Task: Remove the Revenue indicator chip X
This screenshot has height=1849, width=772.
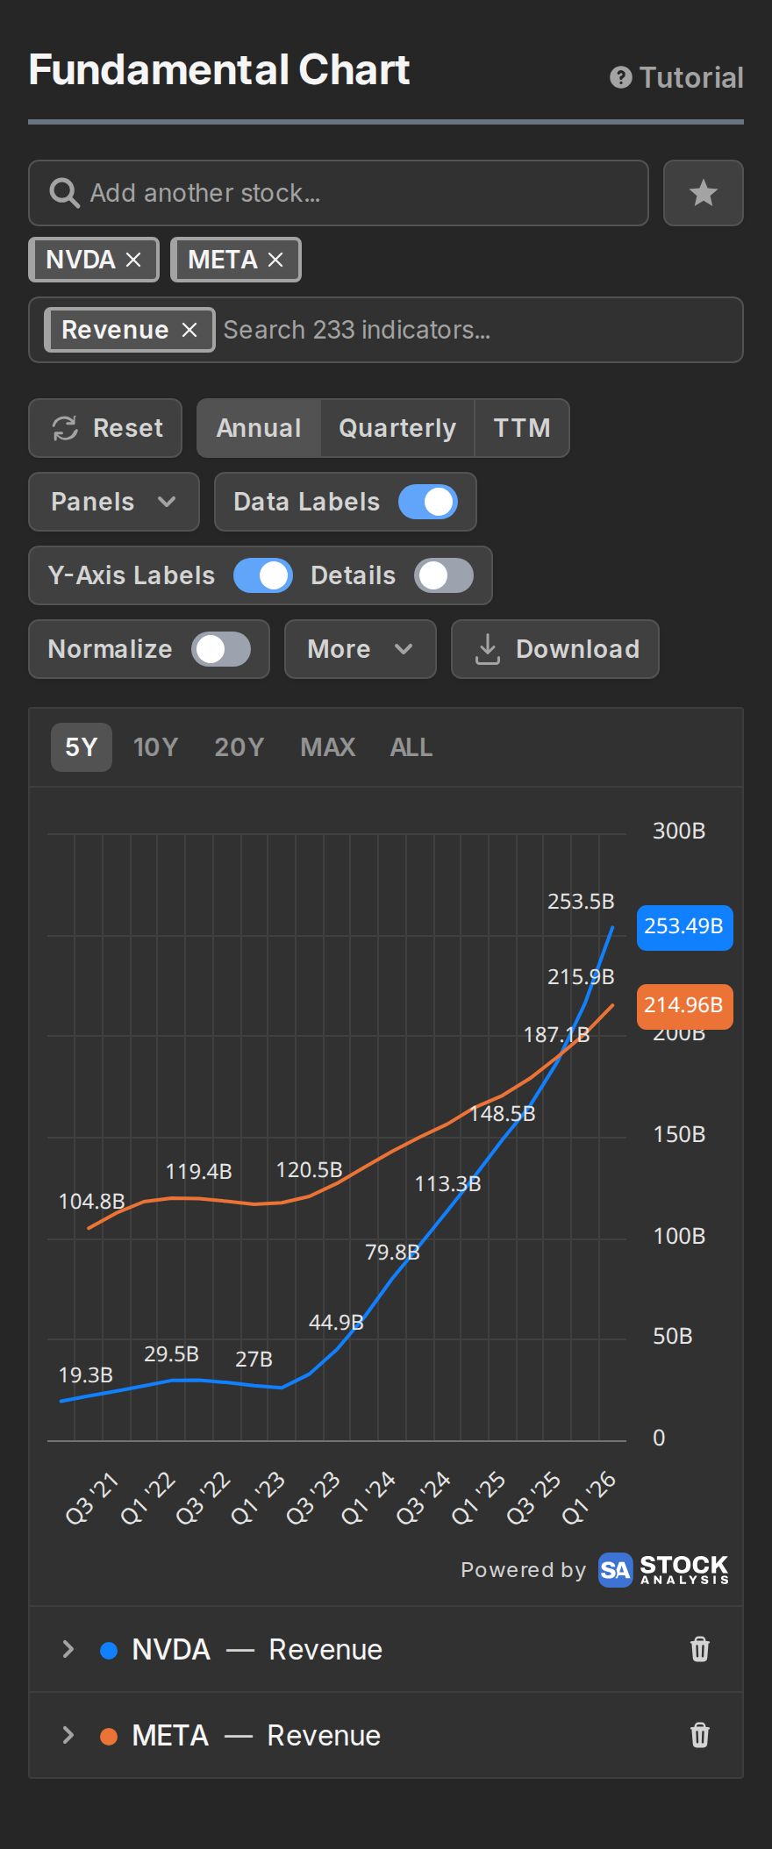Action: 189,330
